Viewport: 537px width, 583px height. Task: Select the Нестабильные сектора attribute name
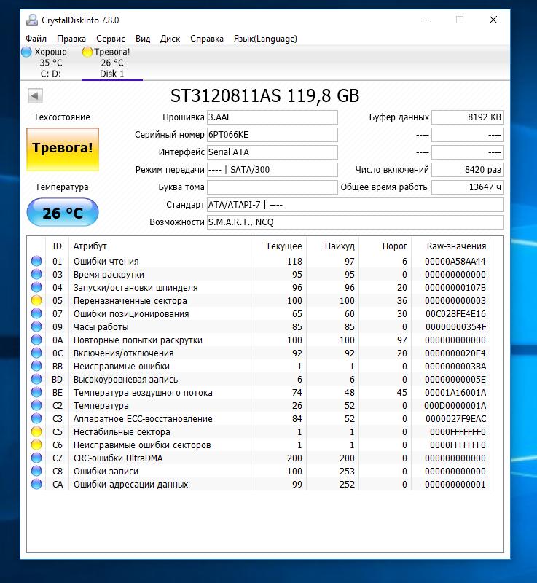click(122, 431)
